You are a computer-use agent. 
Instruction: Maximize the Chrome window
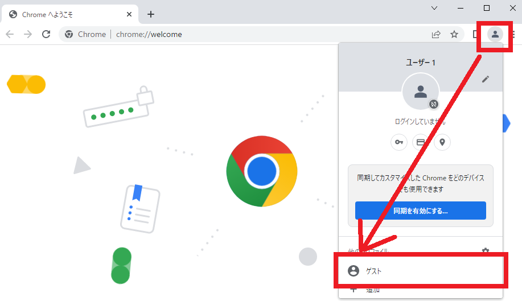487,8
